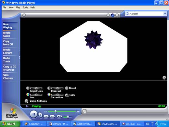
Task: Click the rewind arrows on seek bar
Action: click(45, 111)
